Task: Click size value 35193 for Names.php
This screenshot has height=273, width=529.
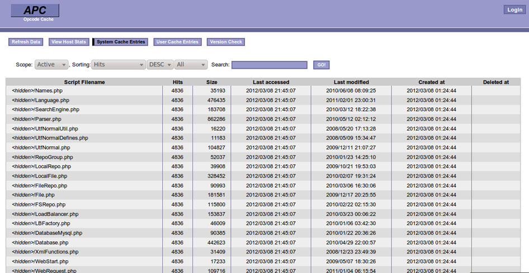Action: tap(218, 90)
